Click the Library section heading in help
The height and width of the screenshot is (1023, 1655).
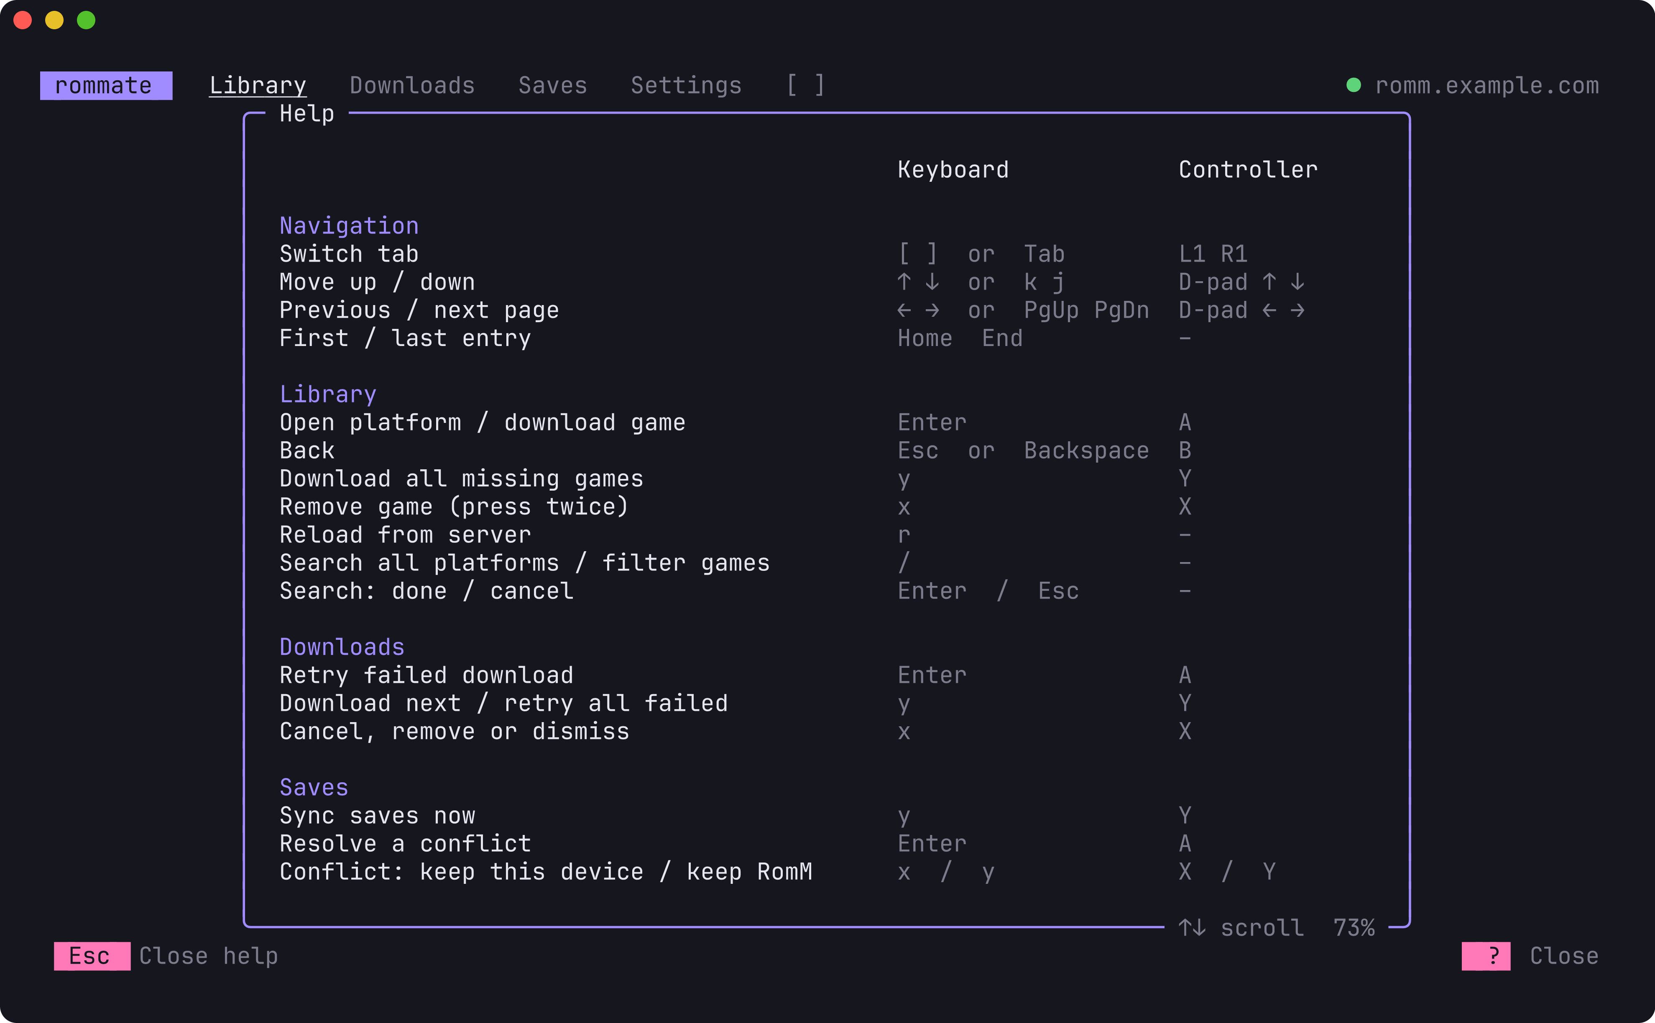[328, 394]
